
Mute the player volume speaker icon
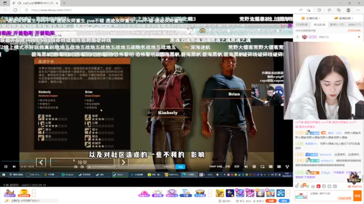[x=246, y=166]
